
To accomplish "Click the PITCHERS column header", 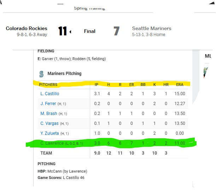I will (48, 85).
